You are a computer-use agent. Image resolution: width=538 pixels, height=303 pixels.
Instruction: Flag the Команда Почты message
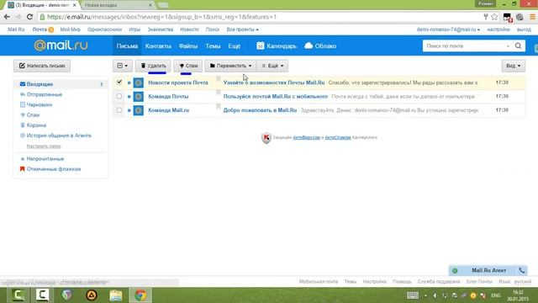pos(218,93)
